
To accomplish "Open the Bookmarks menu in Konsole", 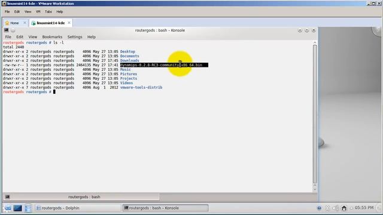I will [52, 37].
